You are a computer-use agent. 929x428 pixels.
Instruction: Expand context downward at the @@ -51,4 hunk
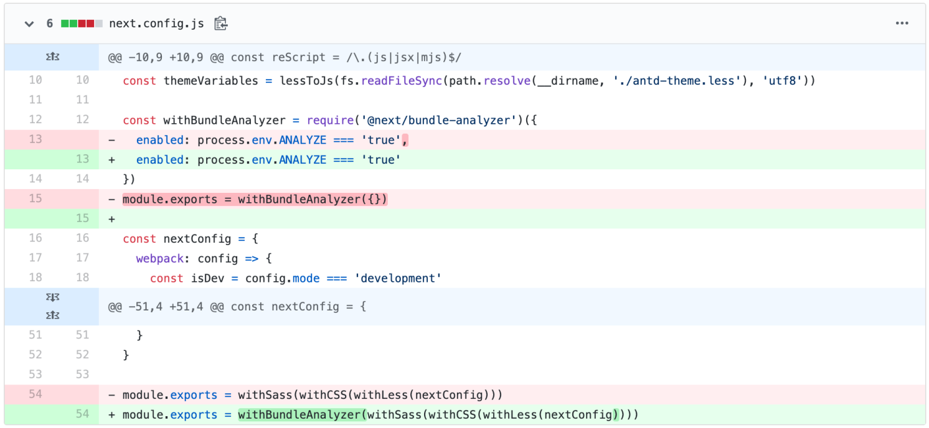point(52,297)
